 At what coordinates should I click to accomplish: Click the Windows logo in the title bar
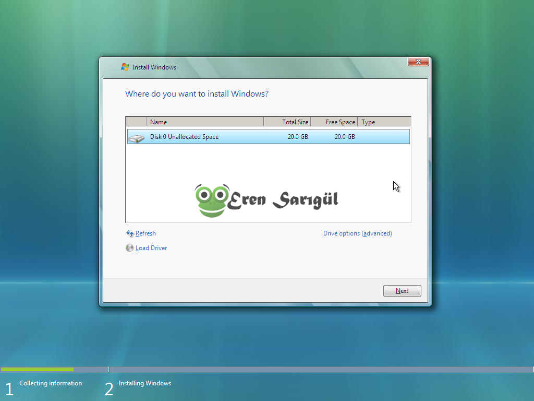click(x=124, y=67)
